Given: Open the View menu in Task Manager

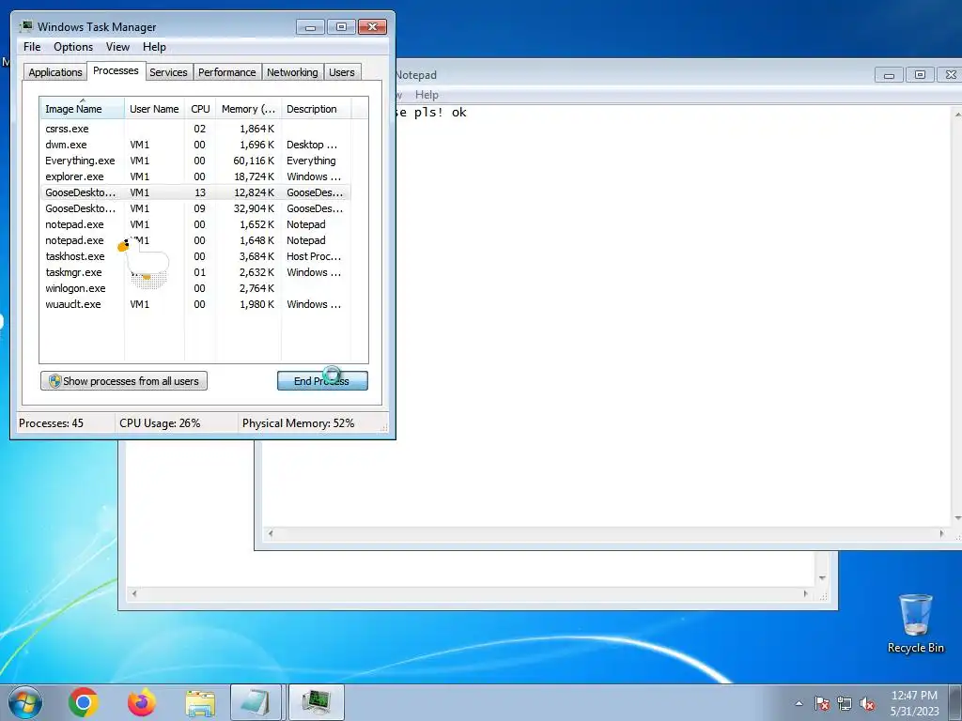Looking at the screenshot, I should (117, 47).
